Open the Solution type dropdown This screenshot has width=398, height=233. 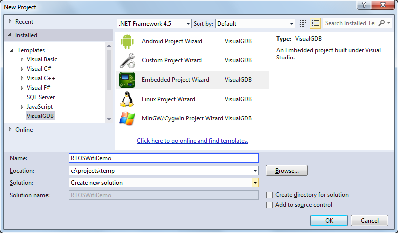[x=255, y=183]
